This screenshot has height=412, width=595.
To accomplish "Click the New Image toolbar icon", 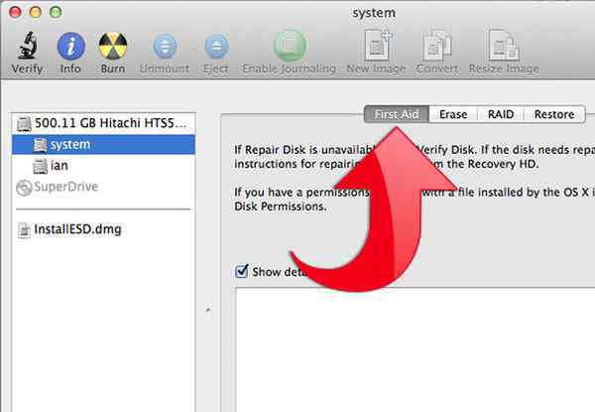I will pyautogui.click(x=377, y=46).
